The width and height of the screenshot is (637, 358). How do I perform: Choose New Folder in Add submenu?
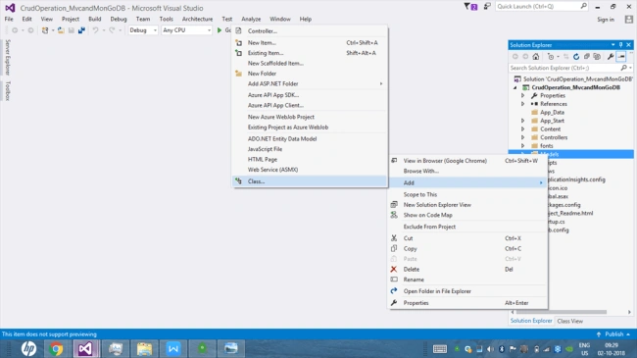click(x=310, y=74)
